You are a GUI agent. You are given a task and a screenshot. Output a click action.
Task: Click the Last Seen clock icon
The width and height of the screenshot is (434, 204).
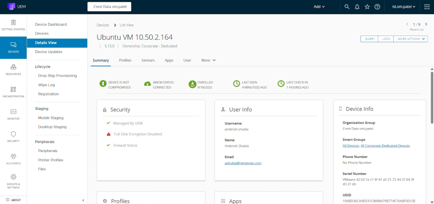click(x=236, y=84)
